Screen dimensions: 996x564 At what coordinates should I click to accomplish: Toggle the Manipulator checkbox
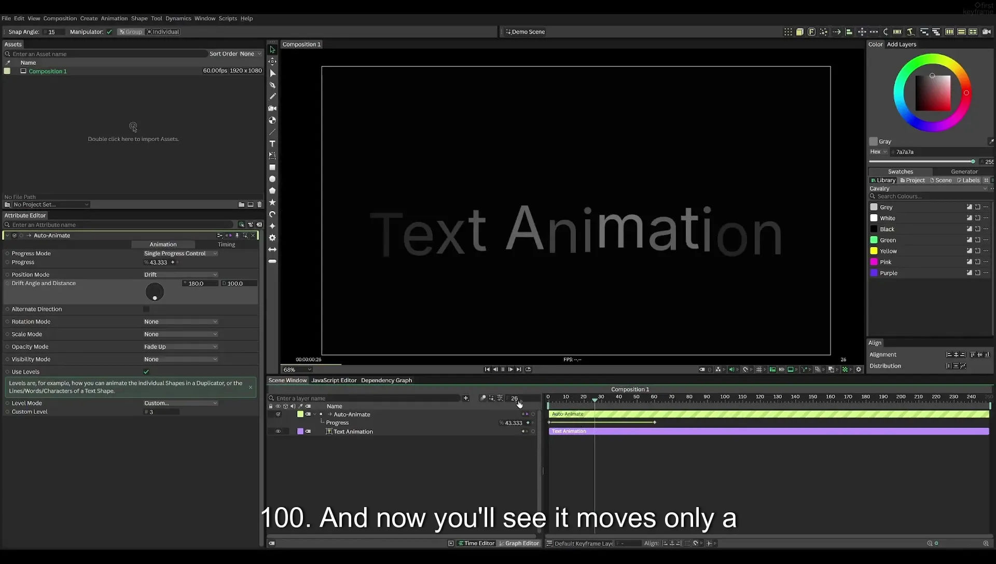(x=109, y=32)
